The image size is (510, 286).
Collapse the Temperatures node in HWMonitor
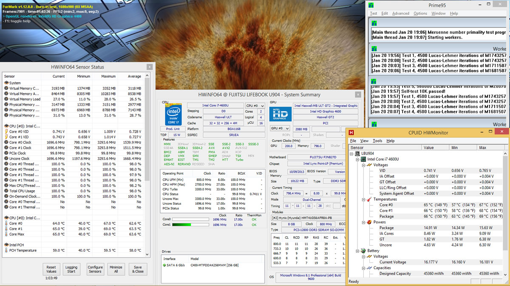[364, 199]
